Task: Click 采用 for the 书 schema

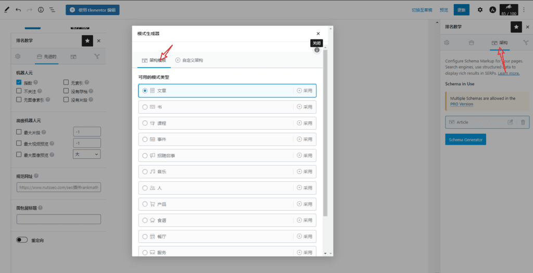Action: tap(304, 107)
